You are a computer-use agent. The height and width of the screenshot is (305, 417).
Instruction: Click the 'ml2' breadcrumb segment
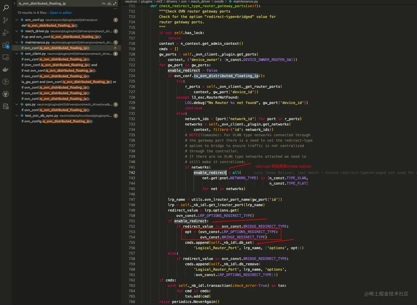[159, 2]
